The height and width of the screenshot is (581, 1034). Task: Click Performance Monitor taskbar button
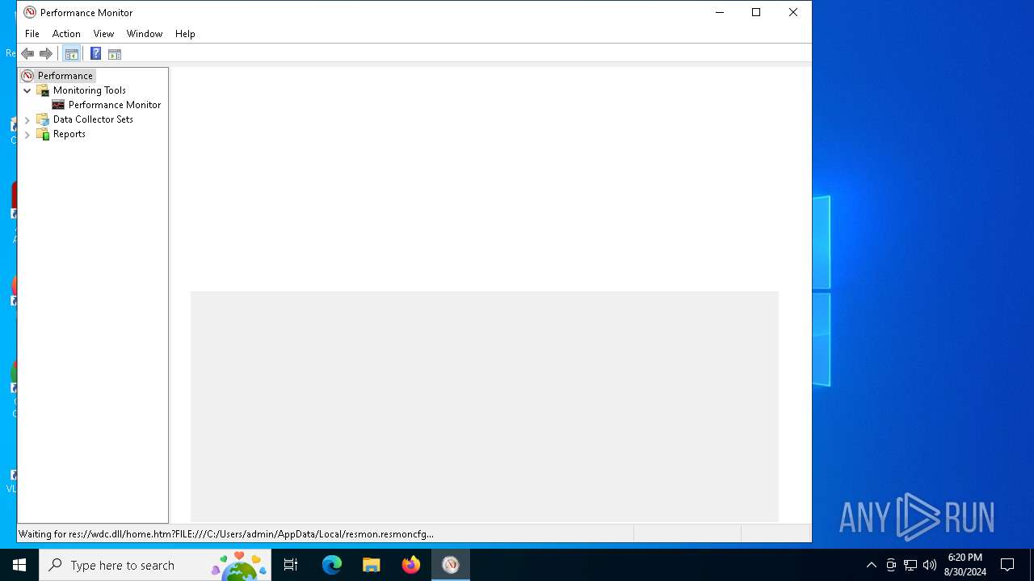point(451,565)
